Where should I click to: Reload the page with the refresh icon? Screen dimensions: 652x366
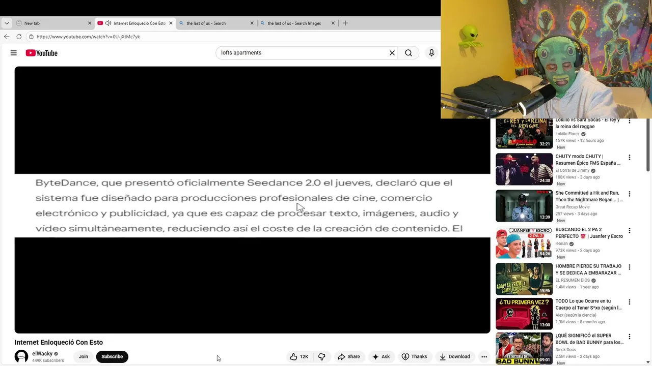tap(19, 37)
